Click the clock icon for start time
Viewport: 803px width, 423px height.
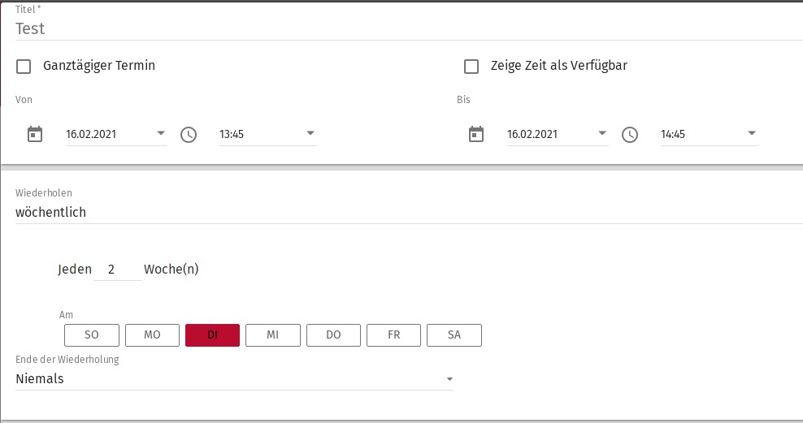[189, 135]
